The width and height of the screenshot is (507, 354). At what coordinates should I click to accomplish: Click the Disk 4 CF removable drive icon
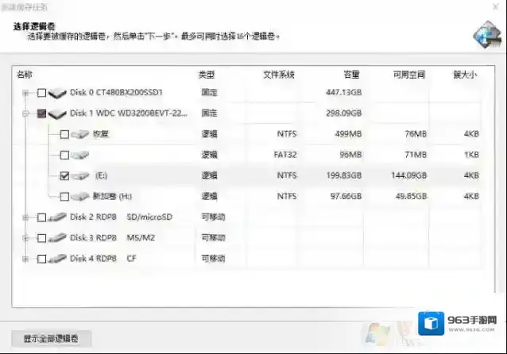pos(57,258)
